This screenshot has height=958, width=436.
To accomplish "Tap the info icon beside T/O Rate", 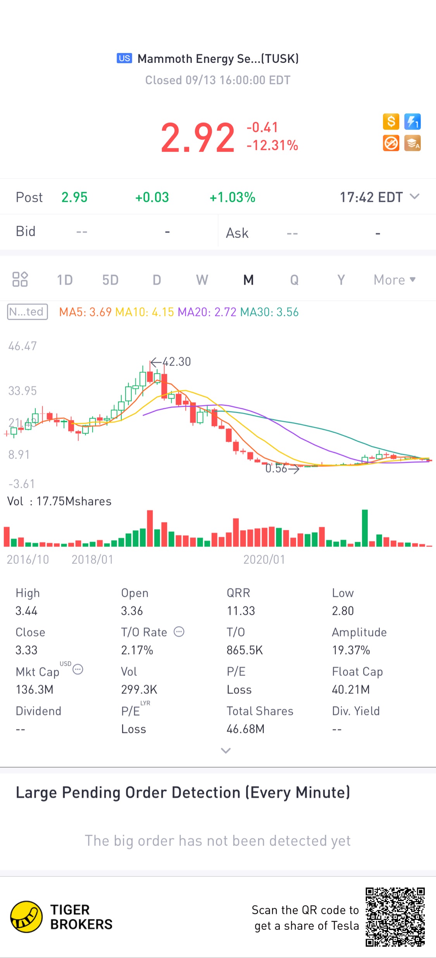I will click(x=179, y=632).
